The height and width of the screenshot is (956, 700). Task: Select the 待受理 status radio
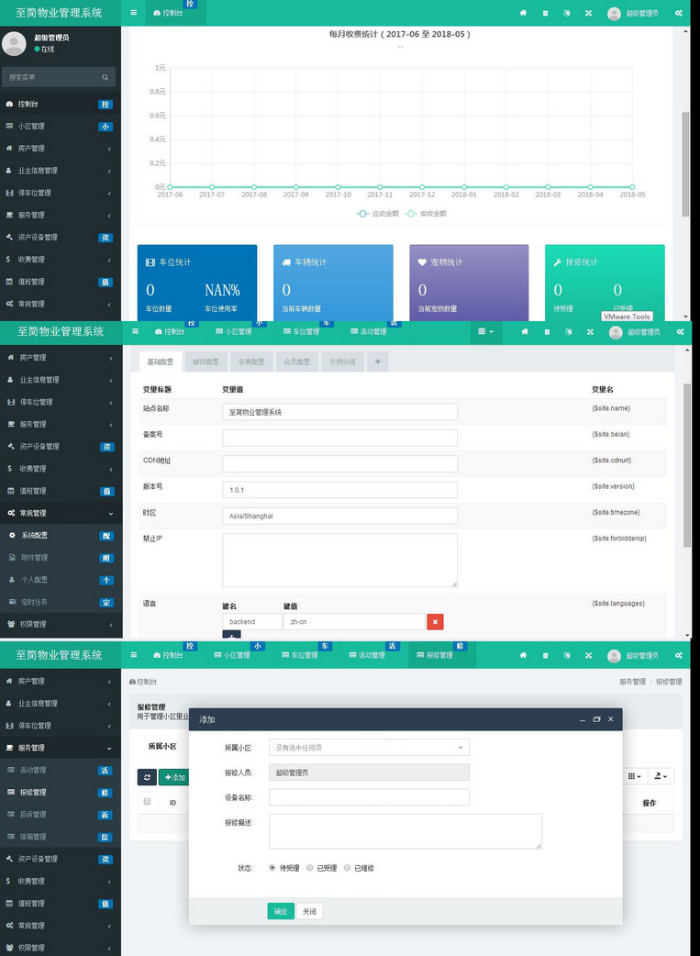pyautogui.click(x=272, y=868)
